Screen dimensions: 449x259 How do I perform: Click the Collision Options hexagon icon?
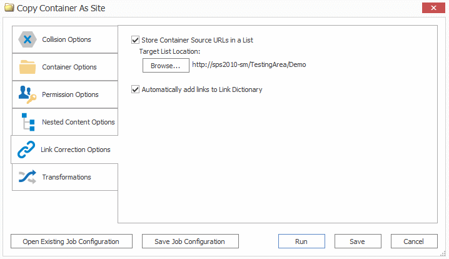[x=28, y=39]
